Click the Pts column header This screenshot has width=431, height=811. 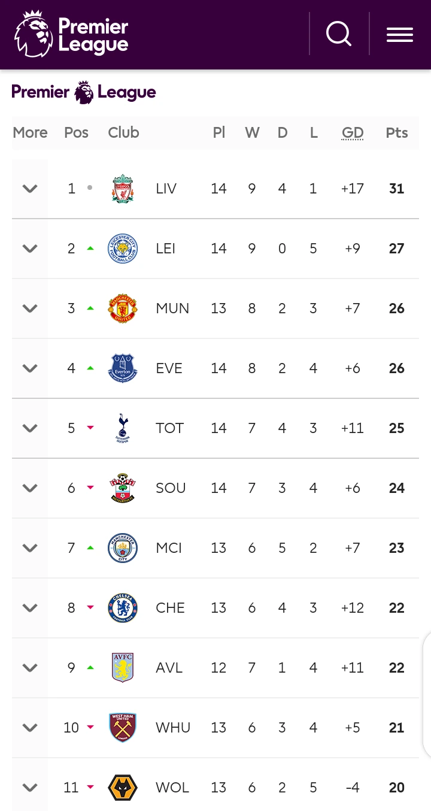point(396,133)
